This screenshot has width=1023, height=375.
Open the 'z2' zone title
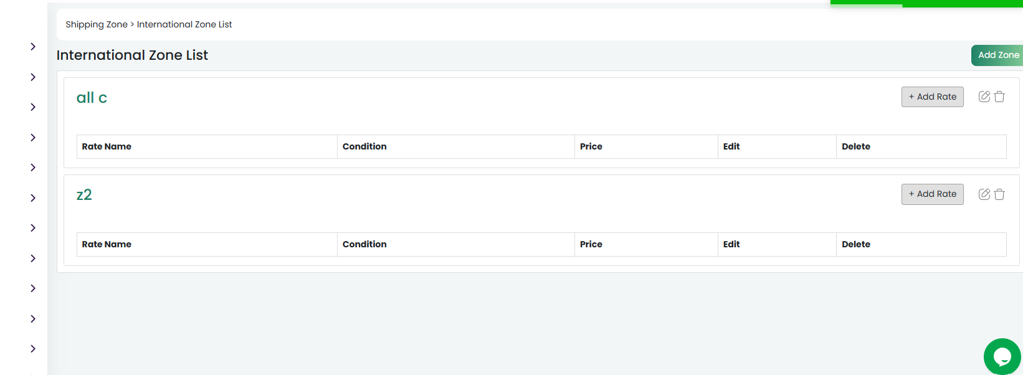(x=84, y=195)
